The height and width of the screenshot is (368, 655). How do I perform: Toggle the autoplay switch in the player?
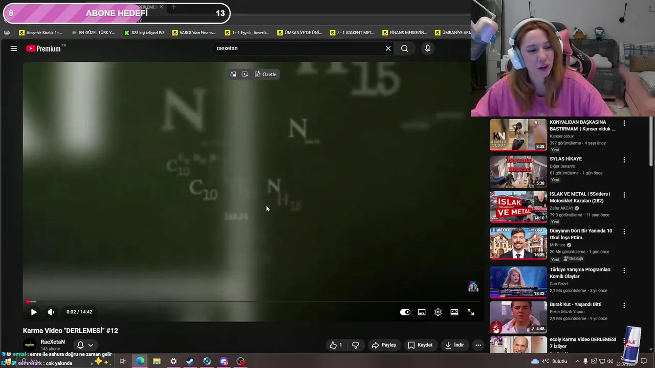pyautogui.click(x=405, y=312)
